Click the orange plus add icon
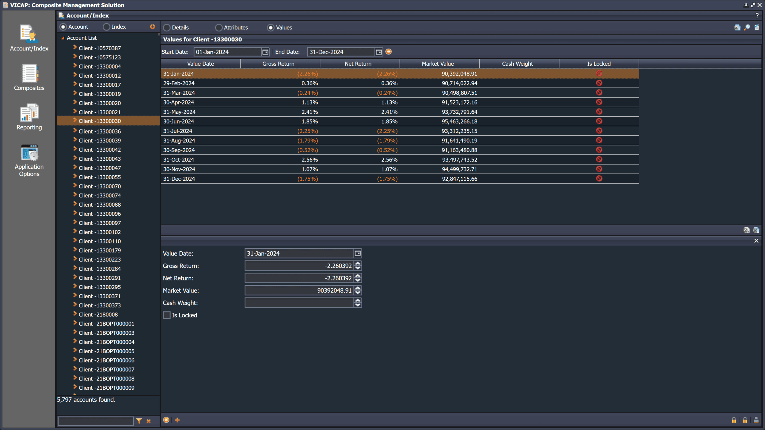765x430 pixels. tap(177, 420)
